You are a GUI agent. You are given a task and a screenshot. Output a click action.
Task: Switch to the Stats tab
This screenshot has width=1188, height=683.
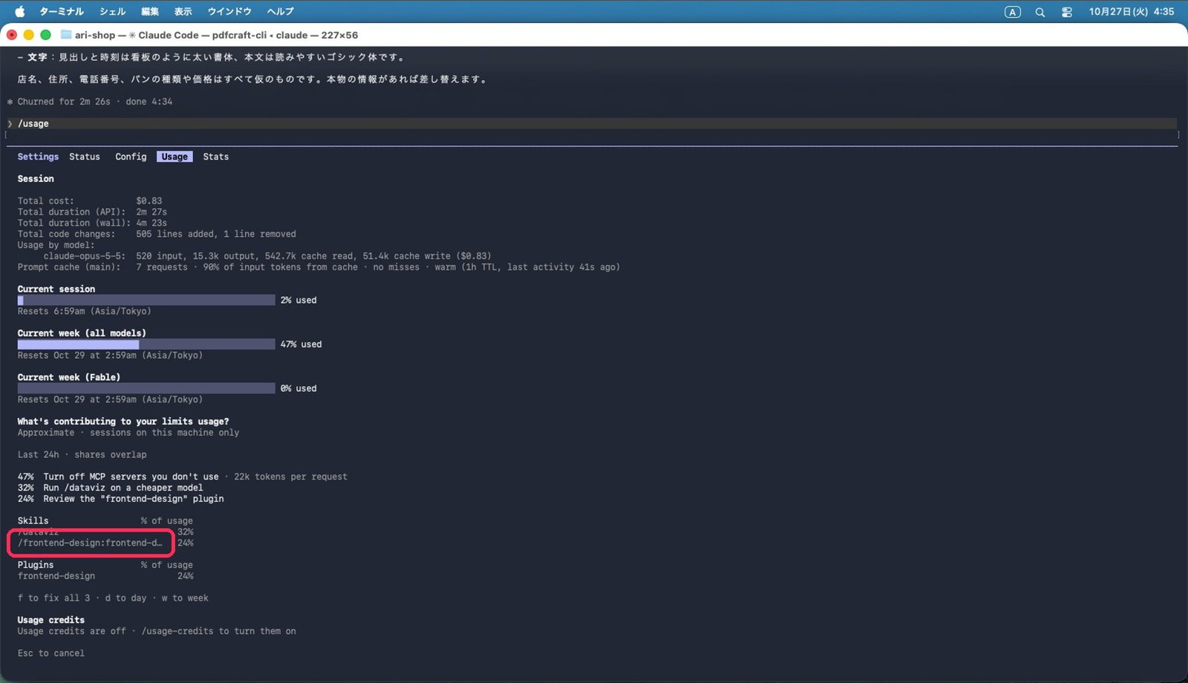216,157
